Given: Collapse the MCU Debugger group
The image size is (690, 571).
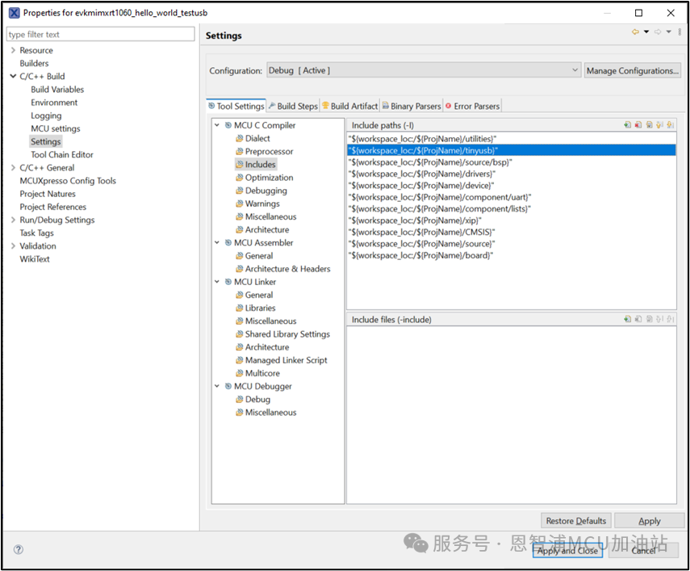Looking at the screenshot, I should pos(217,386).
